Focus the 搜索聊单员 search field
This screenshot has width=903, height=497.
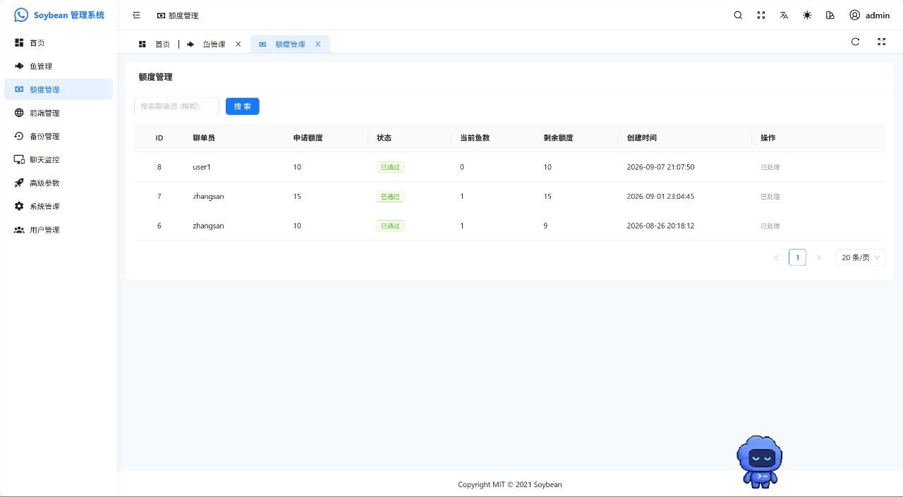176,106
